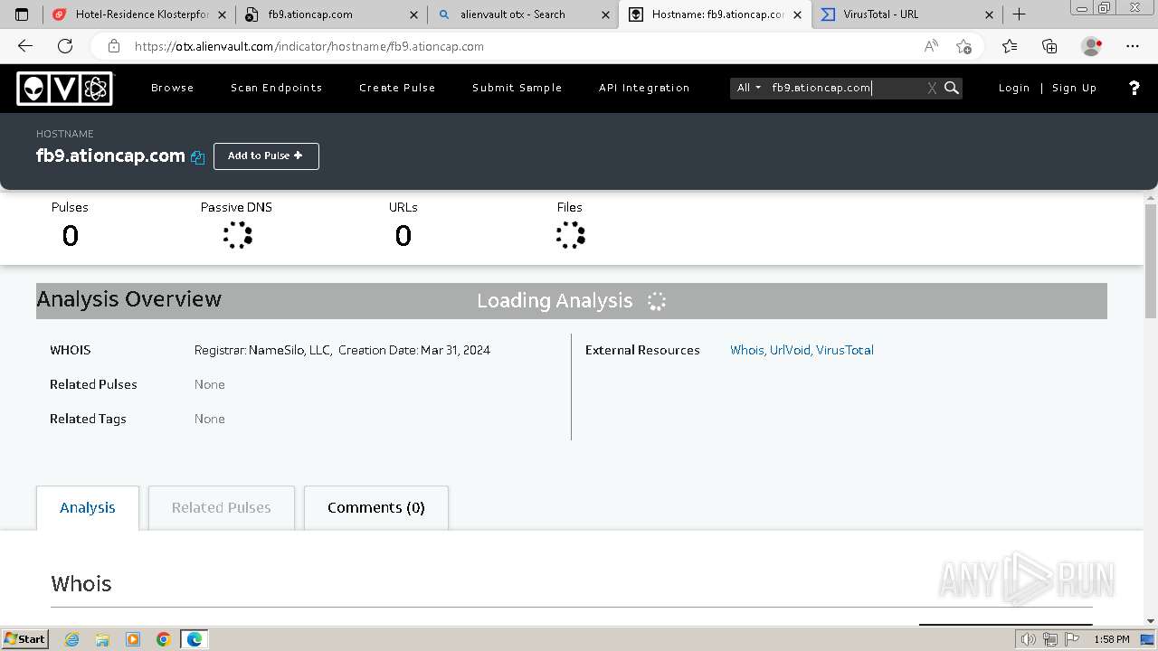Close the VirusTotal - URL tab
This screenshot has height=651, width=1158.
[x=989, y=14]
